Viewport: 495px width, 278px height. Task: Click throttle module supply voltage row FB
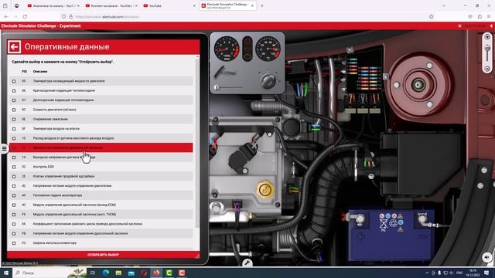click(x=101, y=233)
